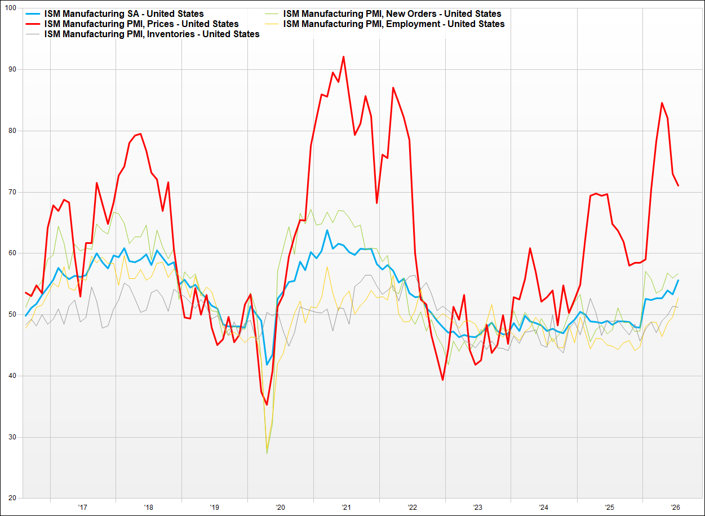Click the yellow line swatch for Employment
705x516 pixels.
pyautogui.click(x=273, y=24)
